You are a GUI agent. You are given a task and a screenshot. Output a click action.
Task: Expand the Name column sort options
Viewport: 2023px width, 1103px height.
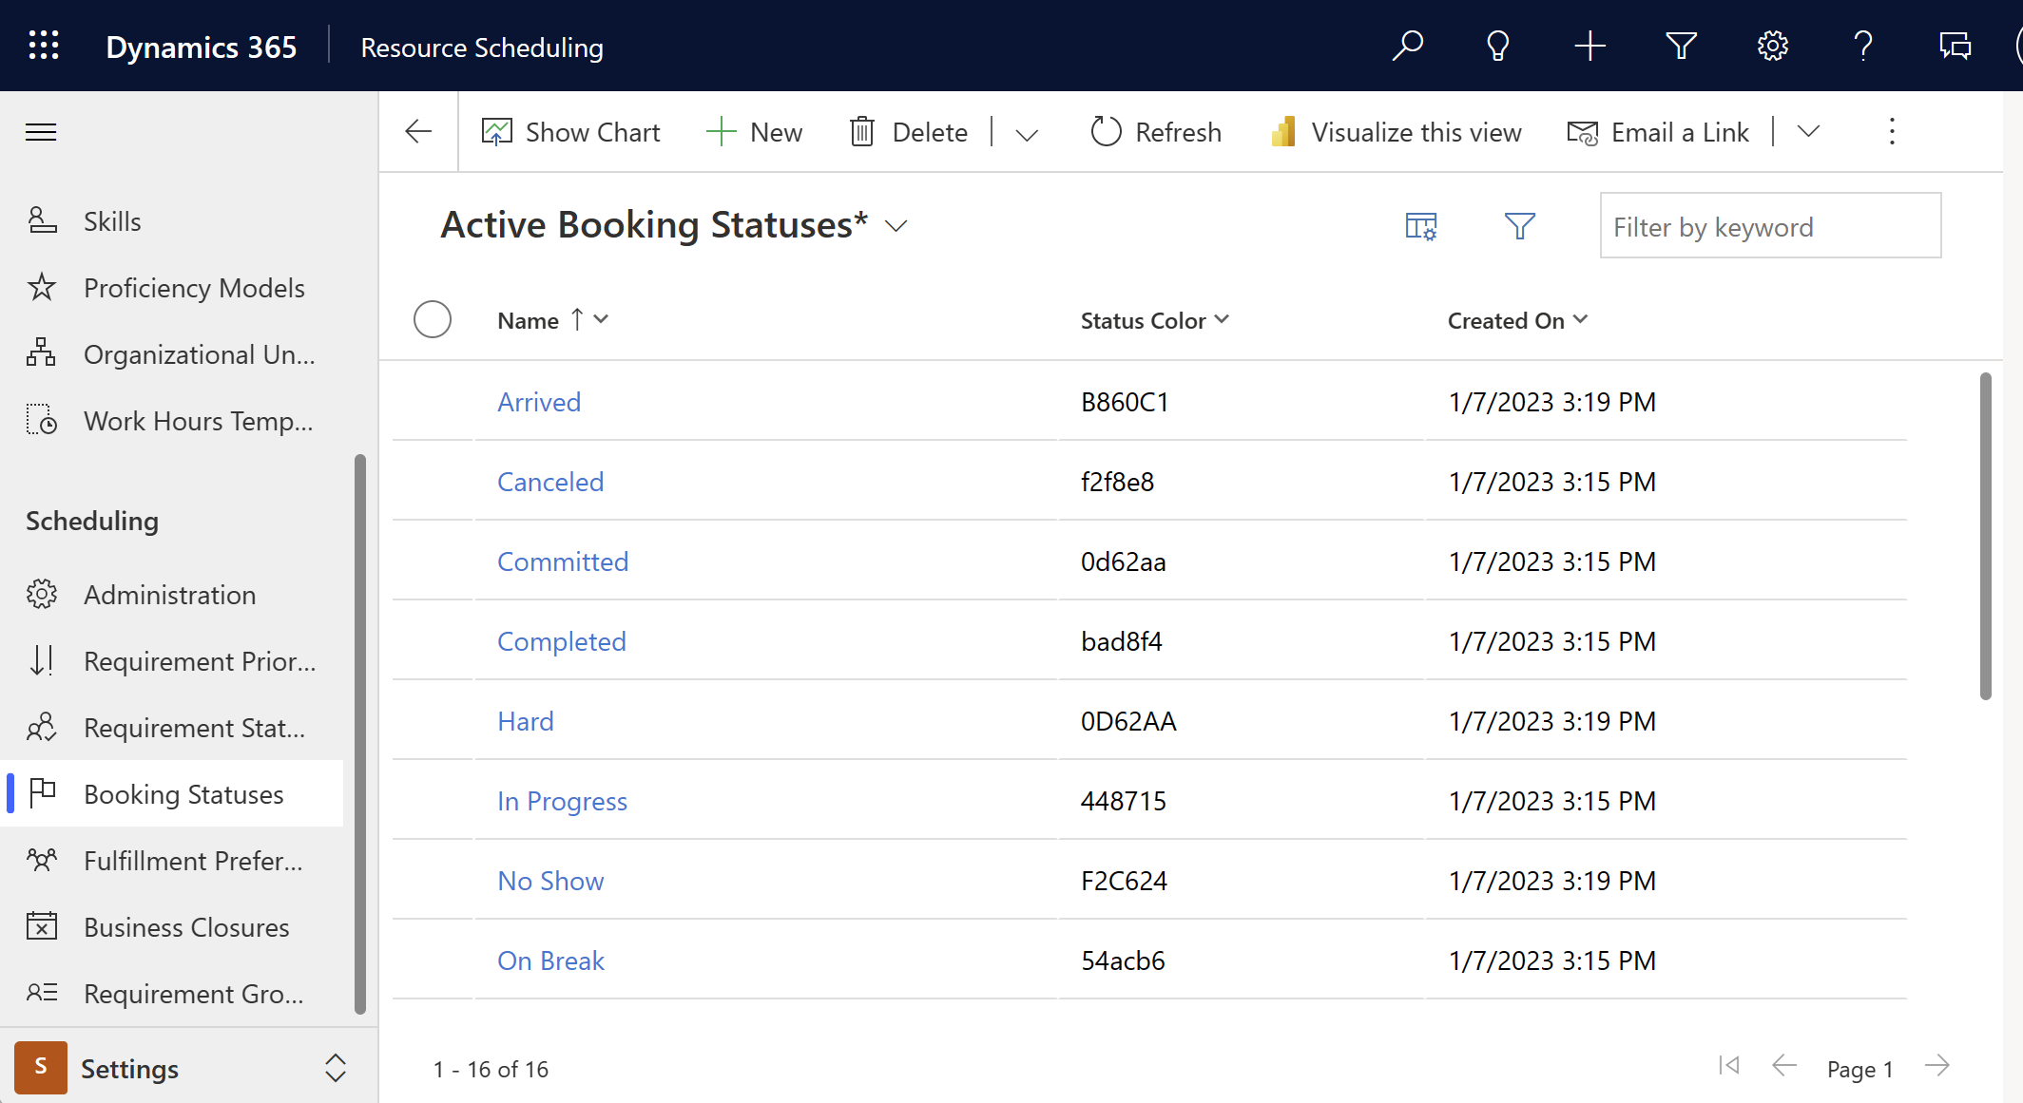(605, 320)
